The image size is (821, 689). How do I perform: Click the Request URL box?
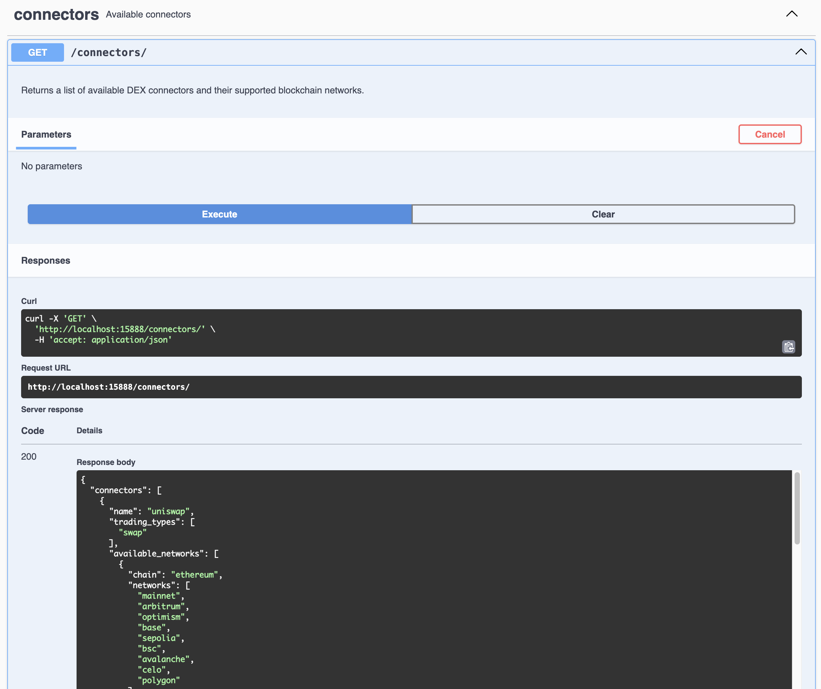point(410,387)
